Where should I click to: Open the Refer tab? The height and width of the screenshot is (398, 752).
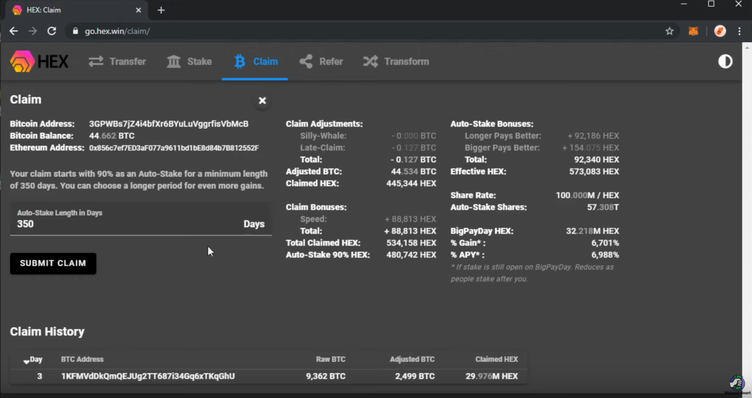(x=321, y=61)
